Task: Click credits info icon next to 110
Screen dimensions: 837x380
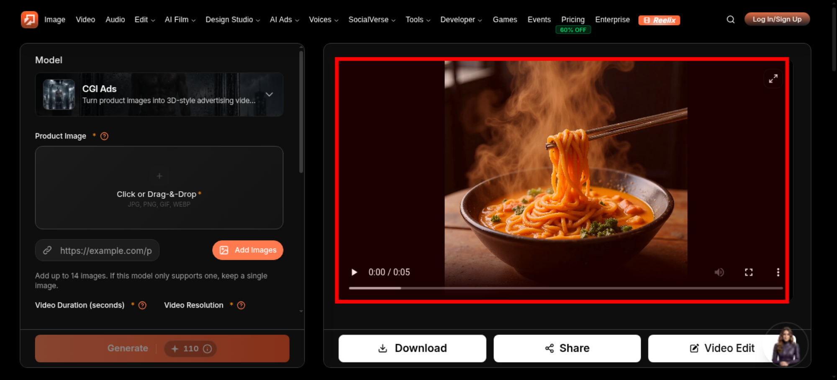Action: [207, 349]
